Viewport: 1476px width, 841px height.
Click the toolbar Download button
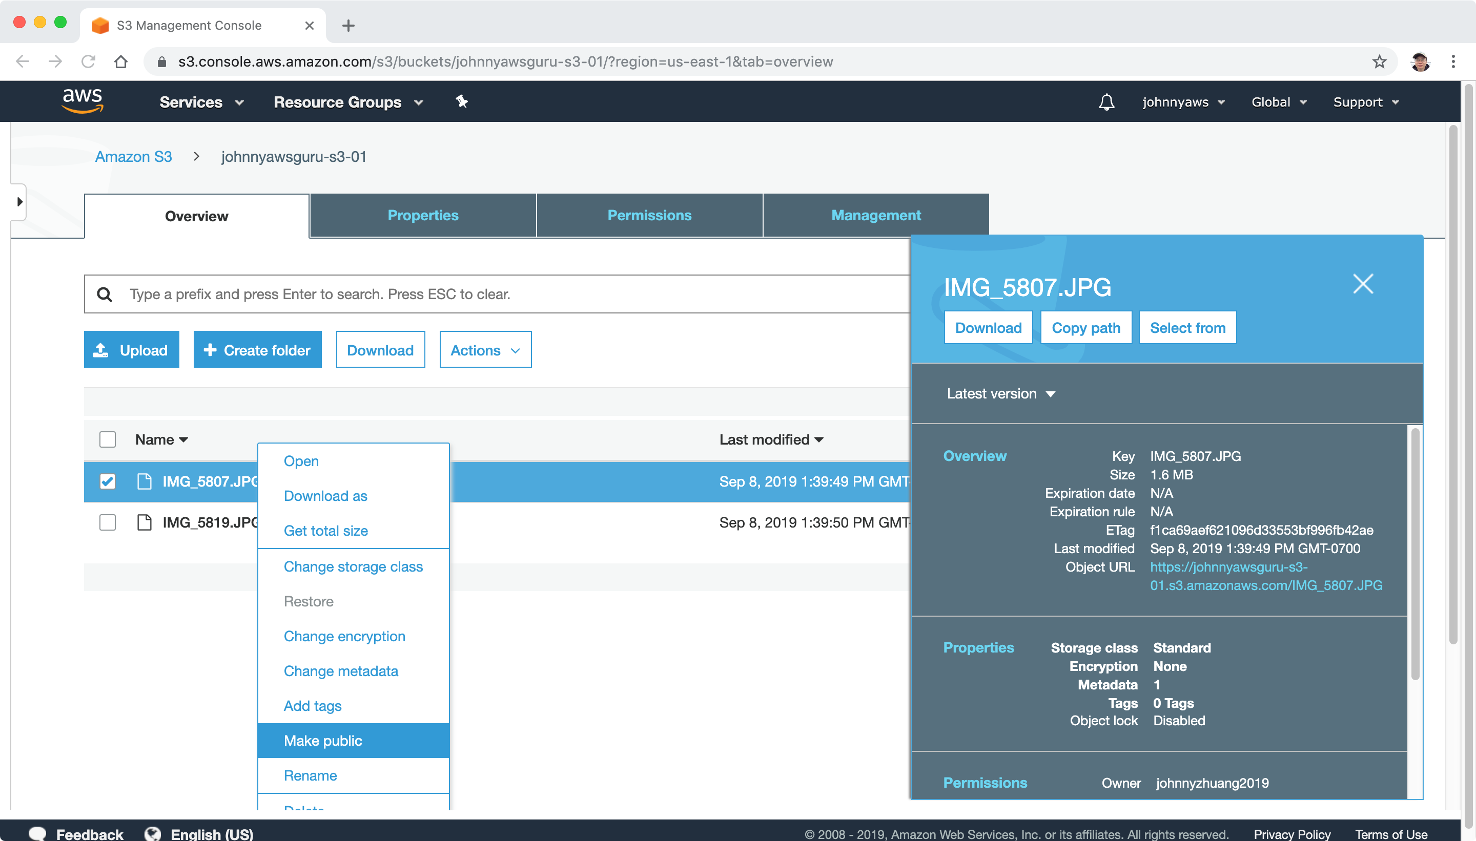(380, 350)
